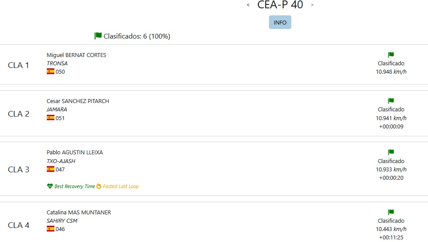
Task: Click green flag icon for CLA 1
Action: click(x=391, y=55)
